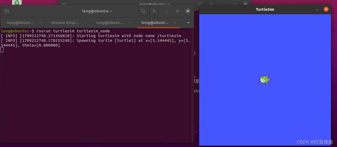Screen dimensions: 337x147
Task: Close the background terminal window
Action: (x=245, y=4)
